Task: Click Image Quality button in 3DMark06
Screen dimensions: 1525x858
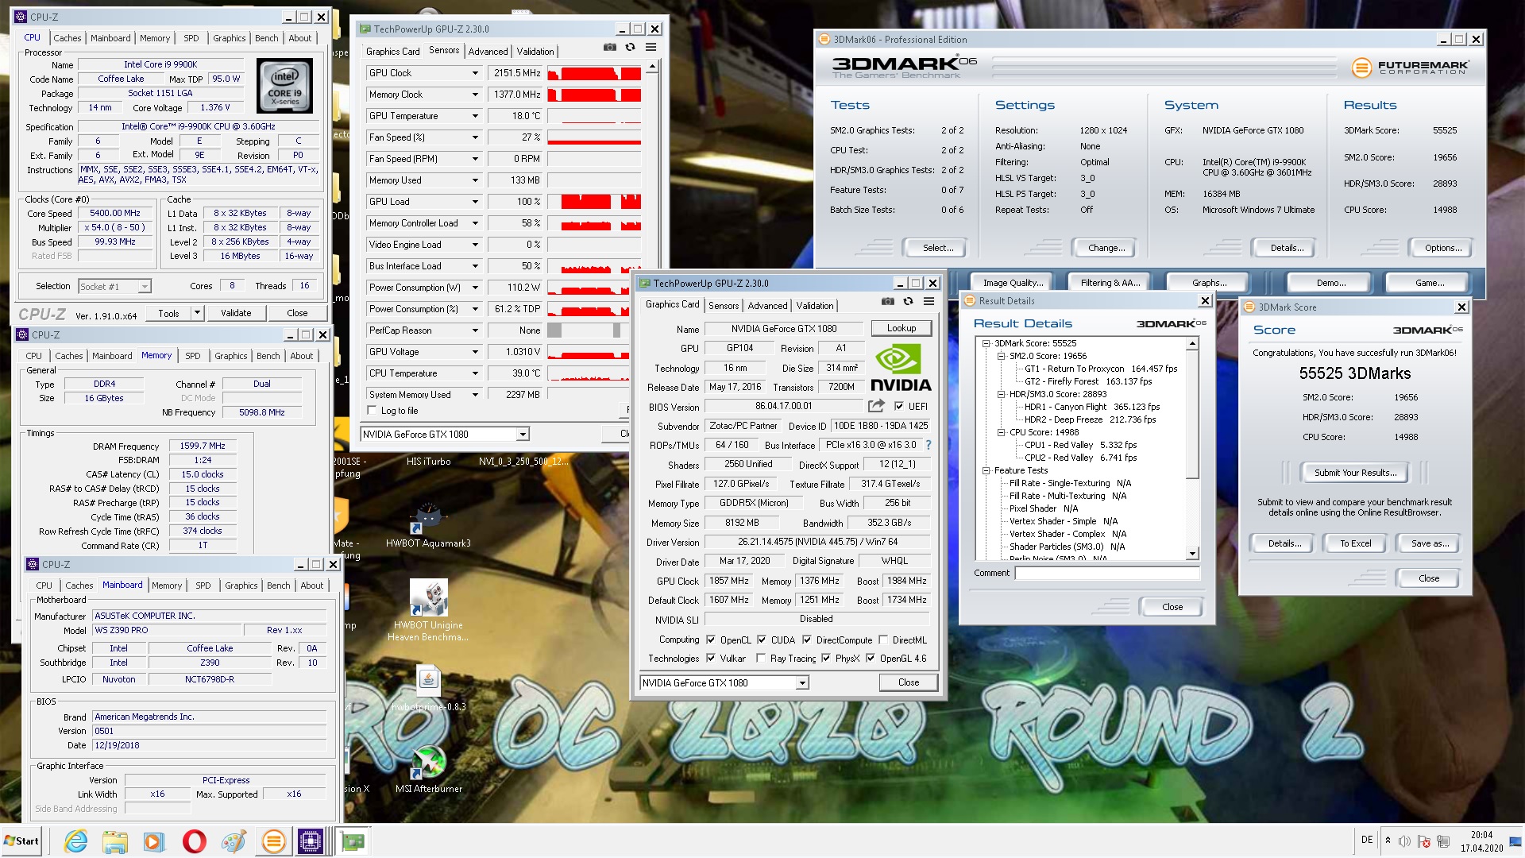Action: 1013,283
